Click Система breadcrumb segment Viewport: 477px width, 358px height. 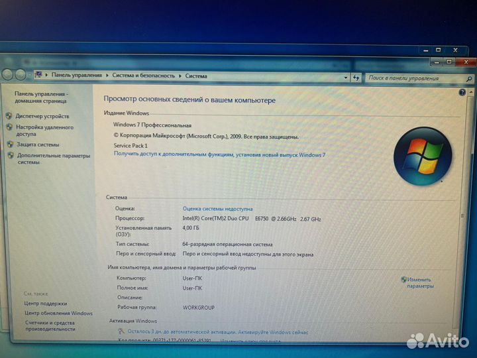pyautogui.click(x=196, y=76)
